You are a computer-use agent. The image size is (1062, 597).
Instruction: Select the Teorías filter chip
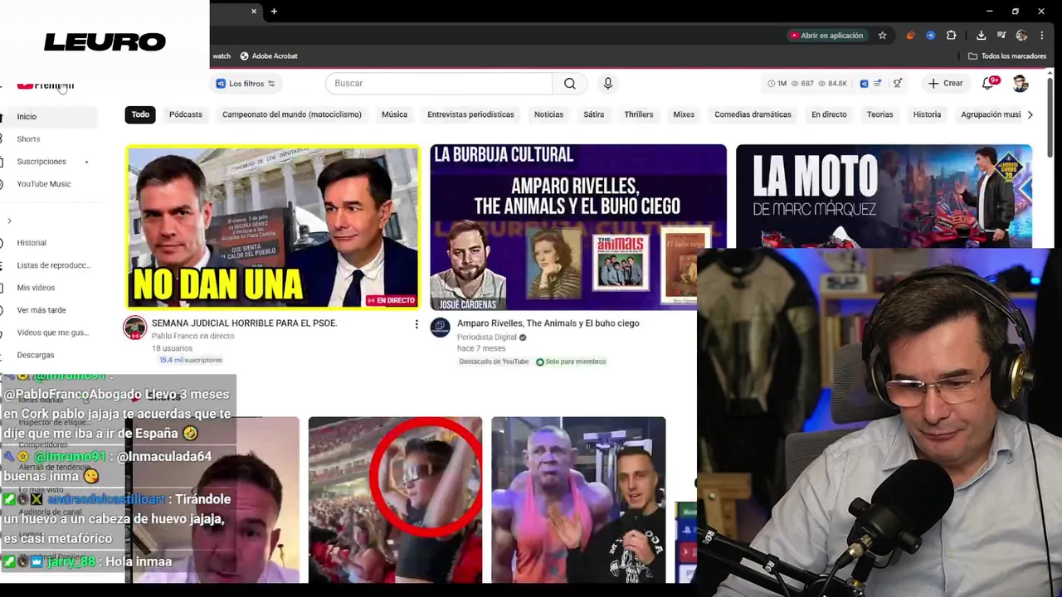coord(879,114)
